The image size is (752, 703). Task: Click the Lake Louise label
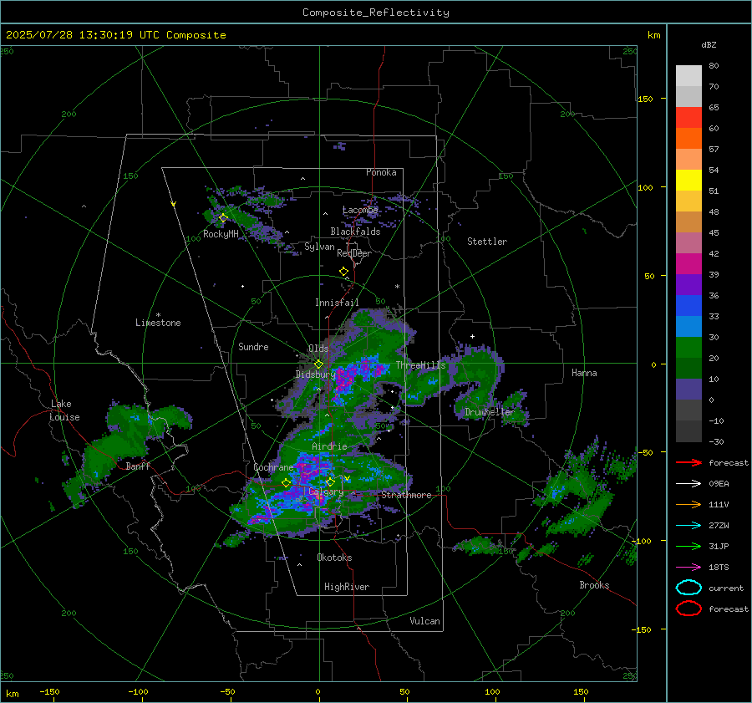click(x=64, y=410)
